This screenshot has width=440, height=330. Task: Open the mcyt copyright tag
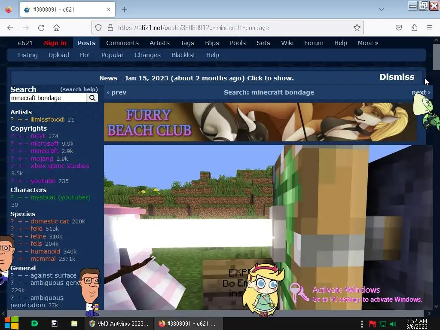[38, 136]
